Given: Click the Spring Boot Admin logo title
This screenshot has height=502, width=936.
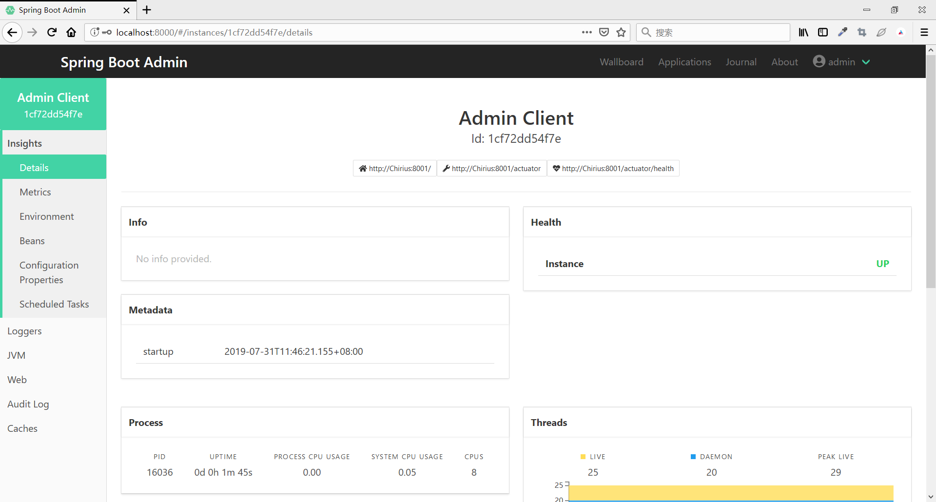Looking at the screenshot, I should tap(124, 62).
